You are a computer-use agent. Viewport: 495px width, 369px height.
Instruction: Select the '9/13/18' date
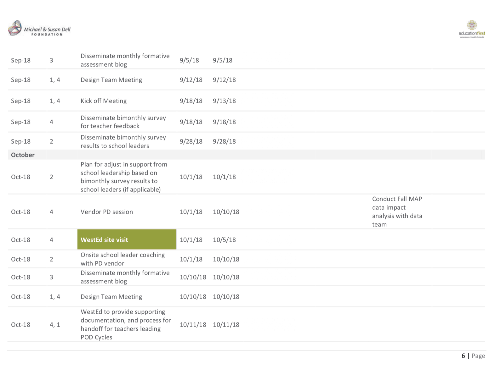[224, 101]
